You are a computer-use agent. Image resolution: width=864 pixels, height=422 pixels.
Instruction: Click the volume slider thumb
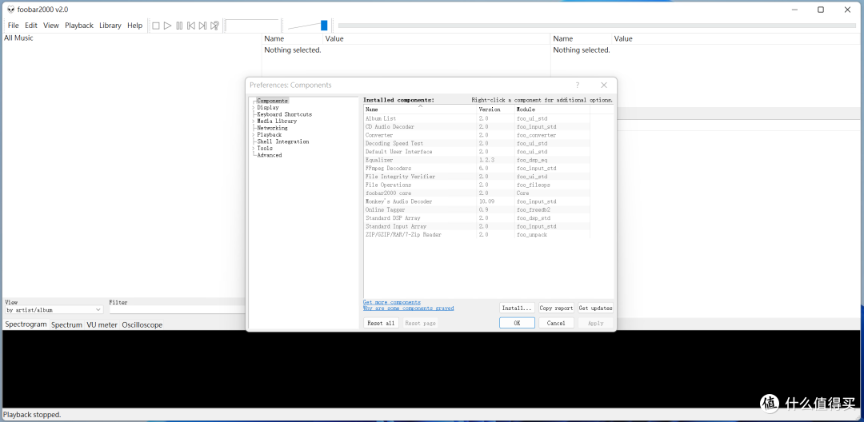[324, 26]
